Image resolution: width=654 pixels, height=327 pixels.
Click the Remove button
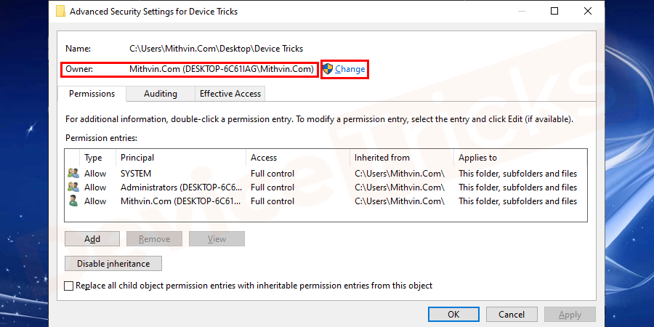[x=154, y=239]
